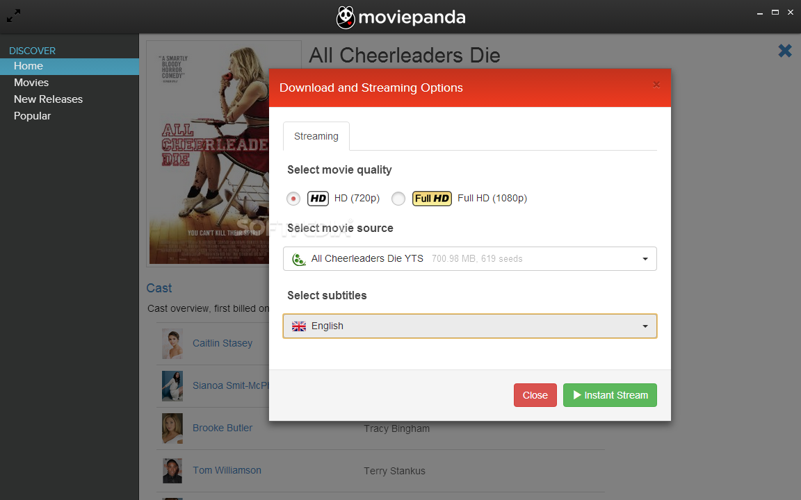Click the subtitles dropdown caret arrow
This screenshot has width=801, height=500.
[645, 326]
